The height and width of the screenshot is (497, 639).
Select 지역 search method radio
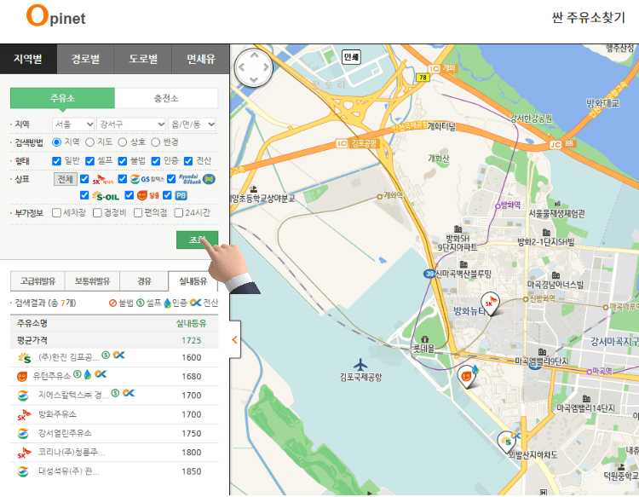click(x=56, y=142)
